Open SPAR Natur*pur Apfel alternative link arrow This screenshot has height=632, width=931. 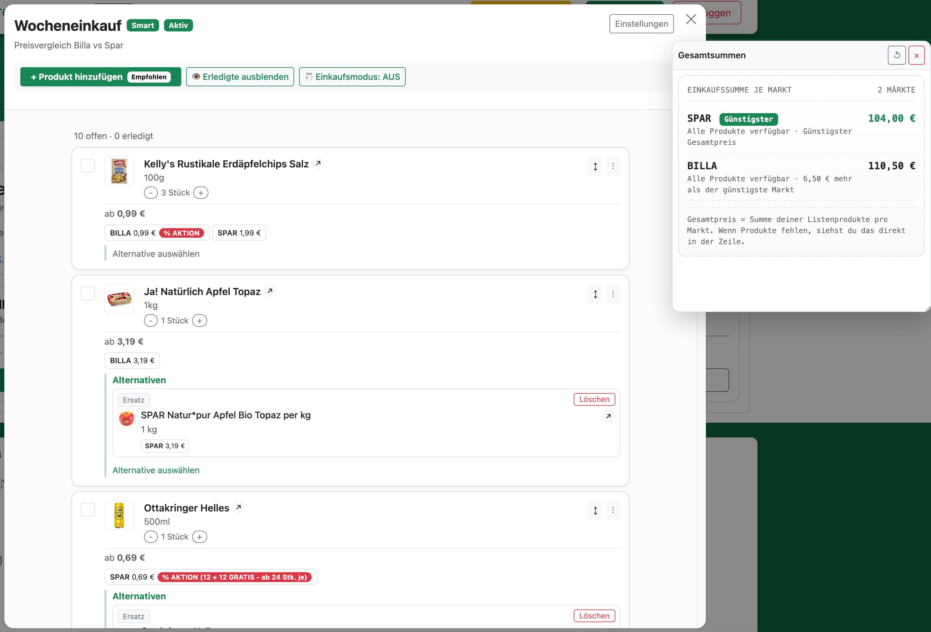[x=608, y=416]
